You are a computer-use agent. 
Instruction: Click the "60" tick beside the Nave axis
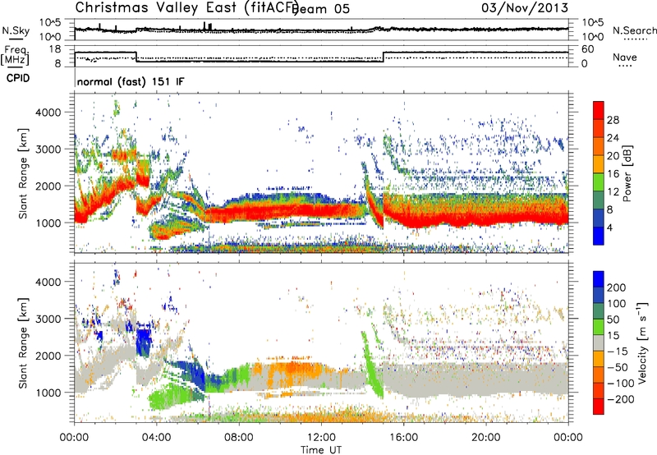click(x=587, y=49)
